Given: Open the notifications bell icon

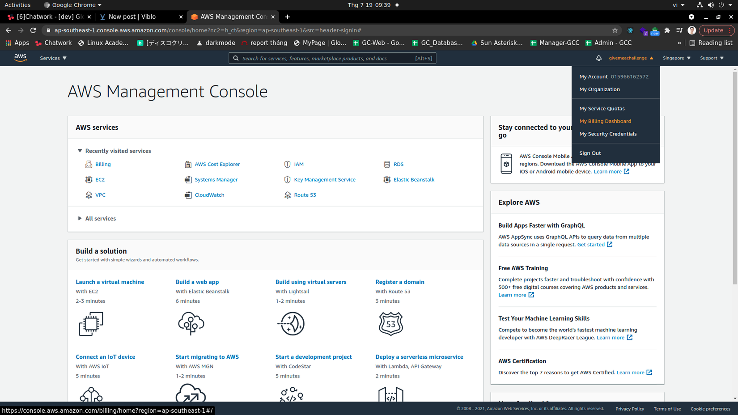Looking at the screenshot, I should (598, 58).
